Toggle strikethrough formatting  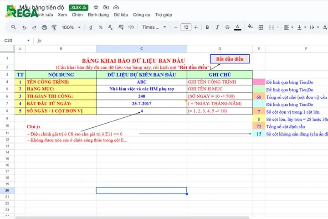tap(227, 27)
